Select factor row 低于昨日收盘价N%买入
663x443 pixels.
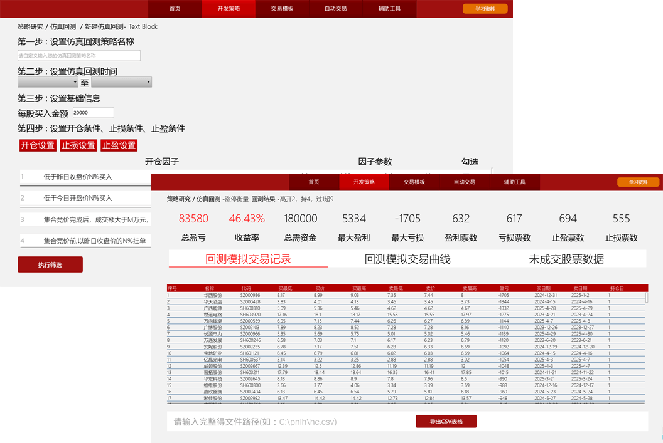(86, 177)
